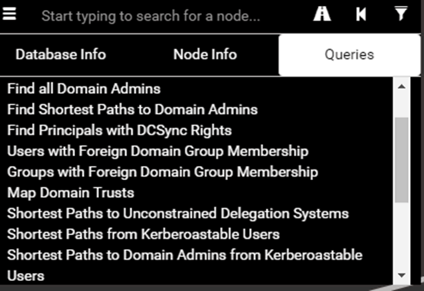Open the hamburger menu icon
The width and height of the screenshot is (424, 291).
point(9,13)
